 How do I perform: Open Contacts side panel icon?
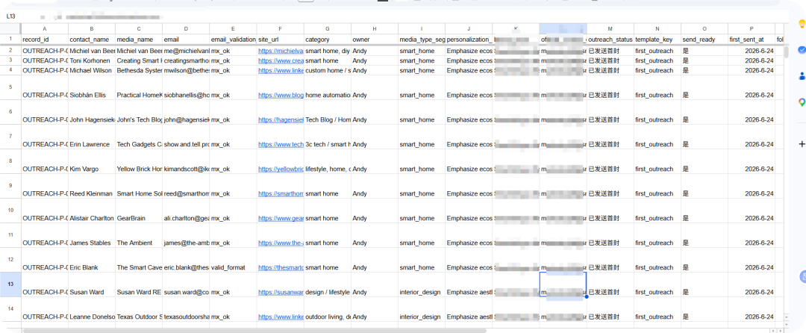point(802,76)
